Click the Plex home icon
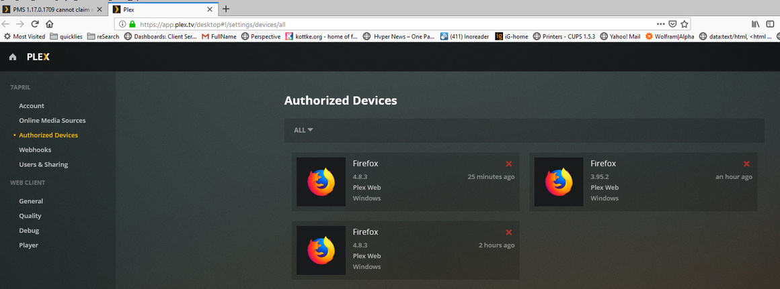 [13, 57]
